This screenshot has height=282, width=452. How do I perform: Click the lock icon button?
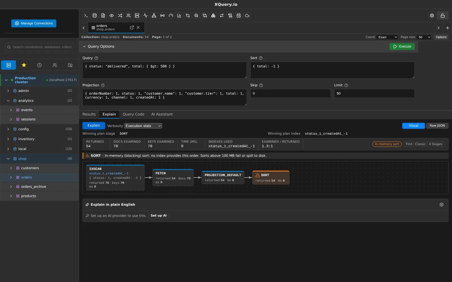443,16
